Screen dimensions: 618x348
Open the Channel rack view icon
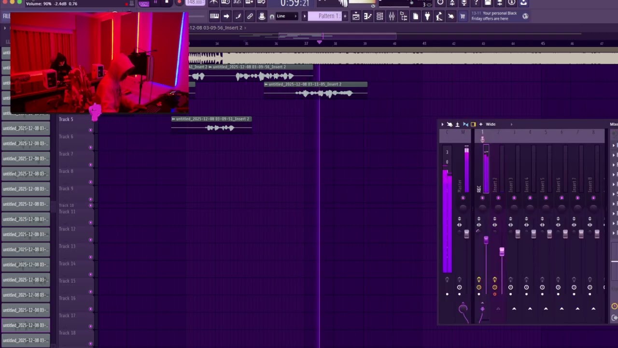(379, 16)
